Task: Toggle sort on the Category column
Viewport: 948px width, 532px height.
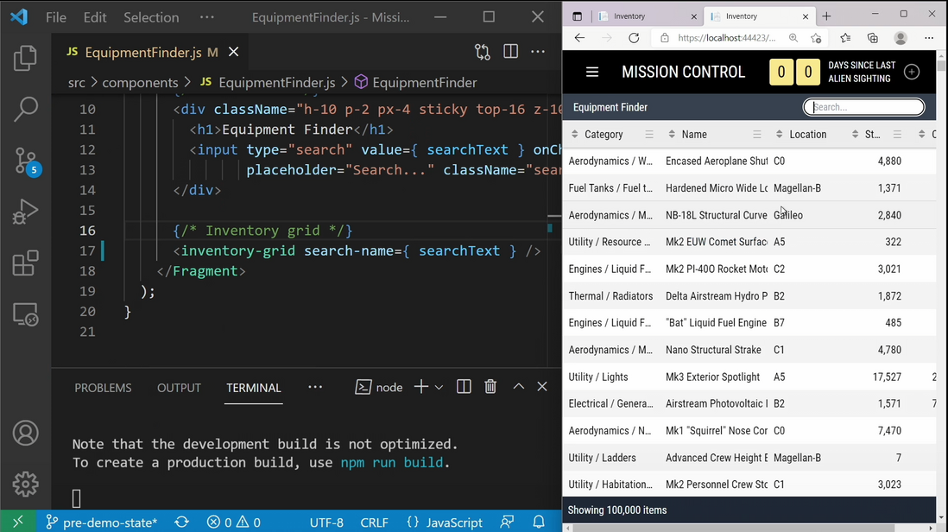Action: (574, 134)
